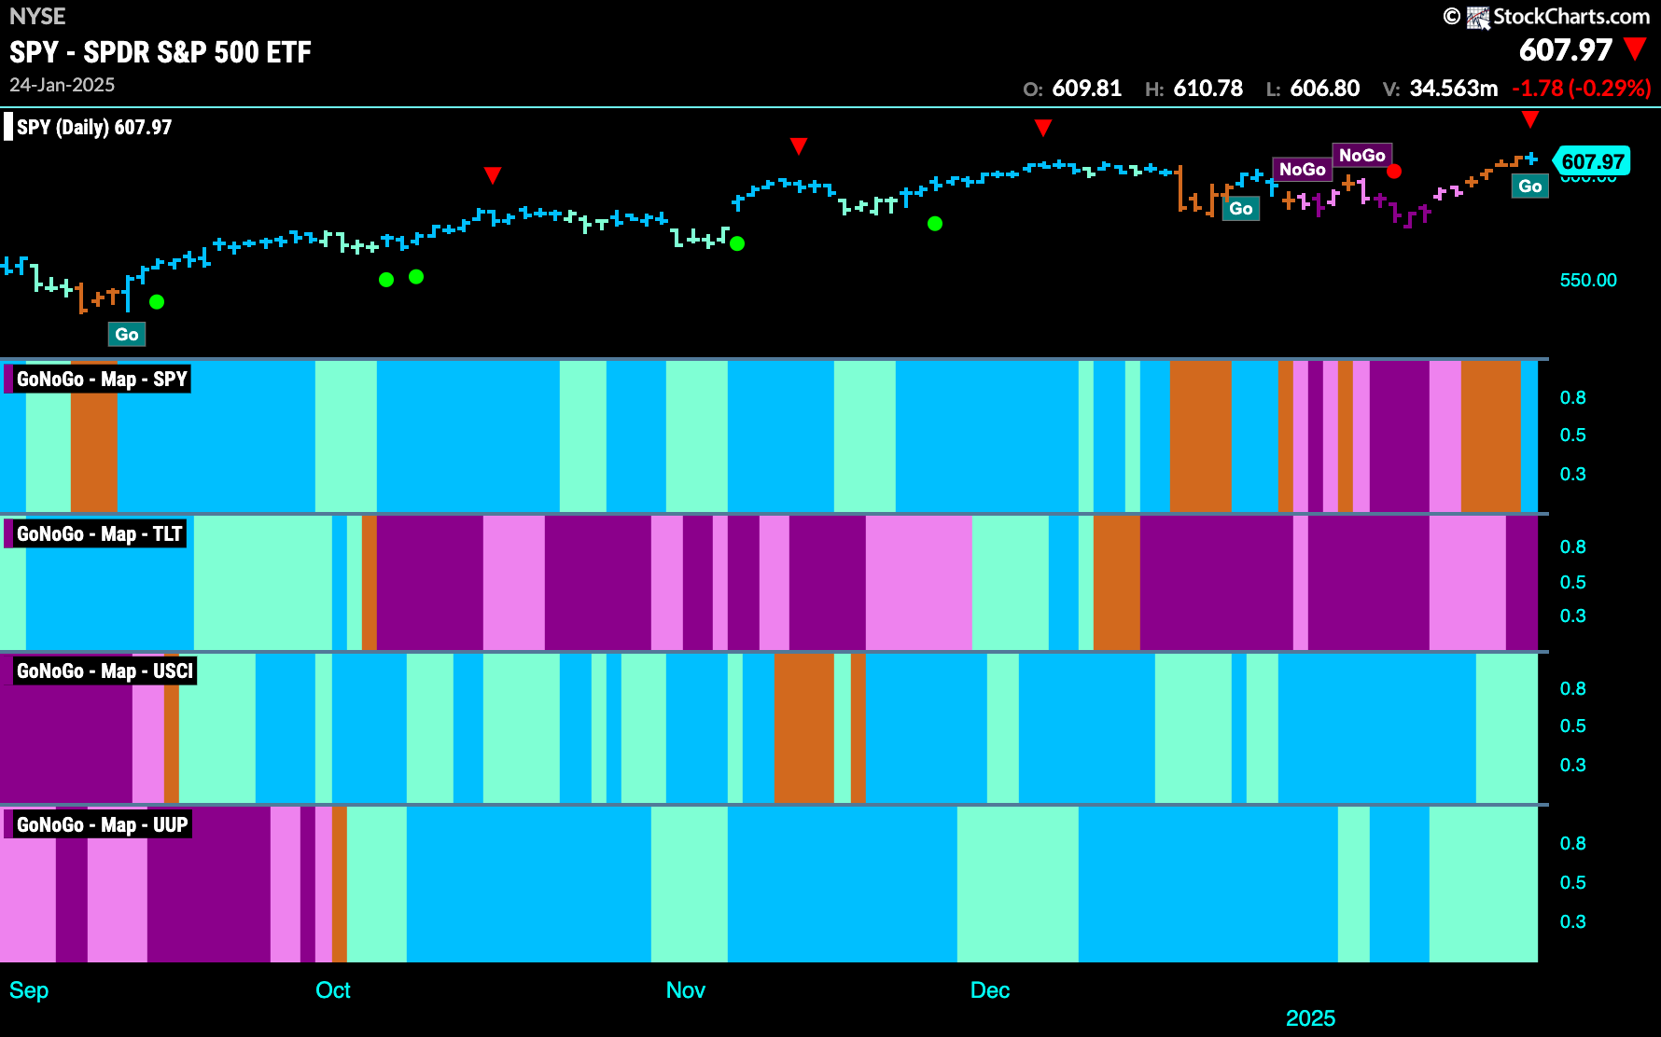Click the red dot next to the NoGo label

point(1394,172)
